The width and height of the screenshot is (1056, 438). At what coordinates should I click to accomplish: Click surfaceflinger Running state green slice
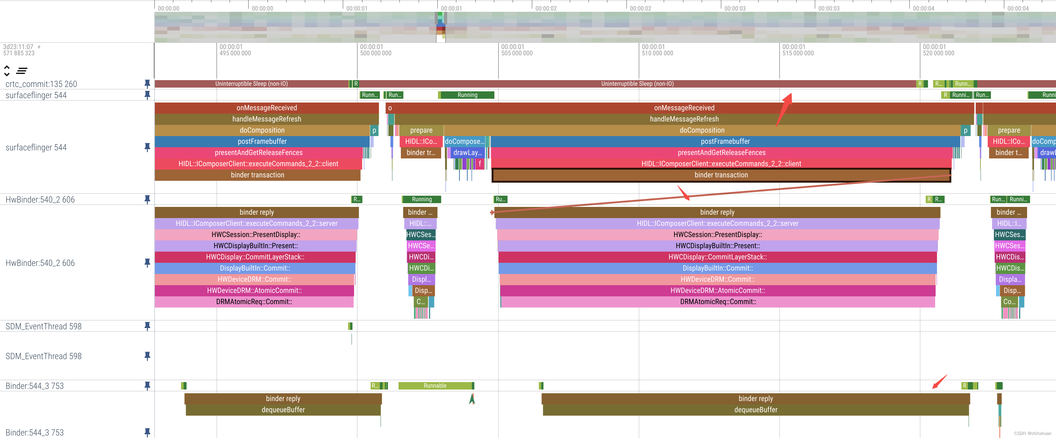467,95
